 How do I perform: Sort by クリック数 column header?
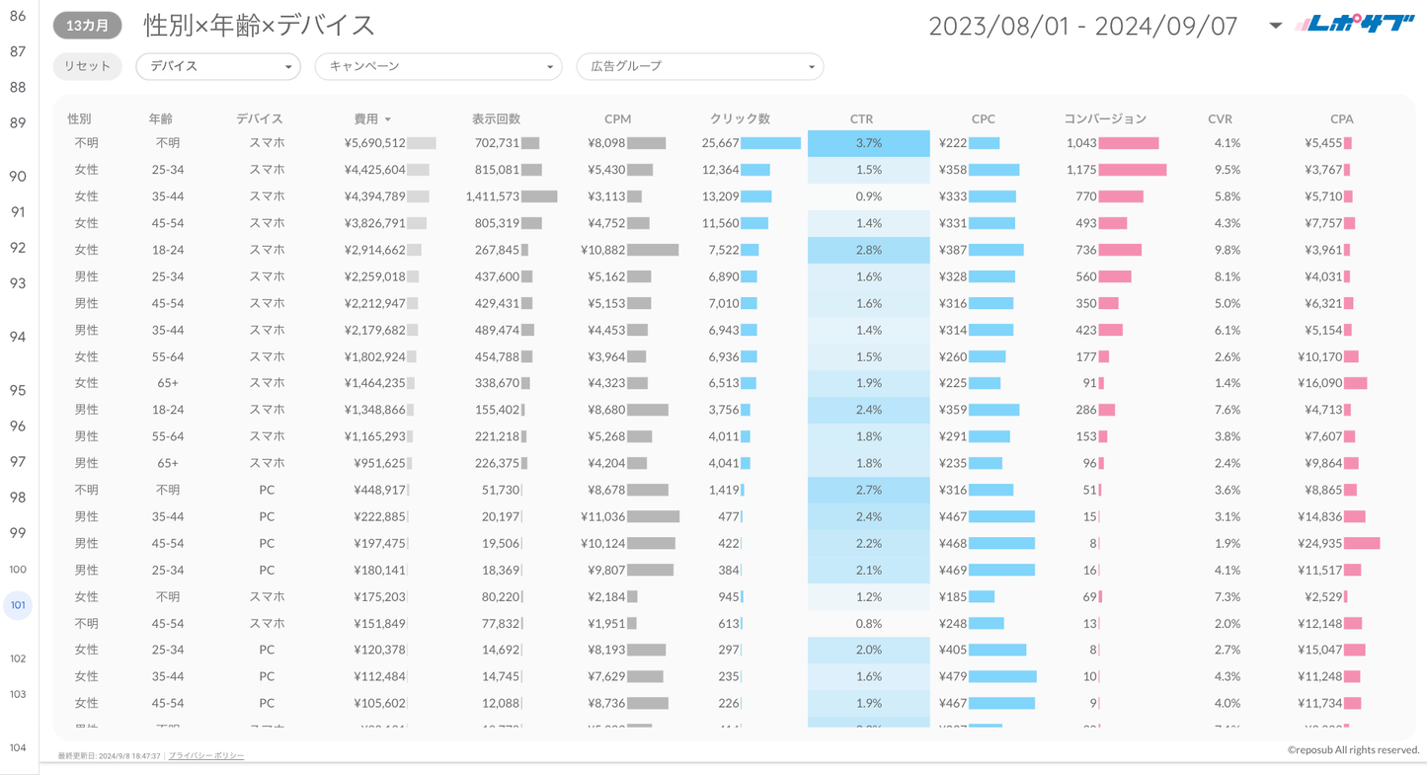(740, 118)
